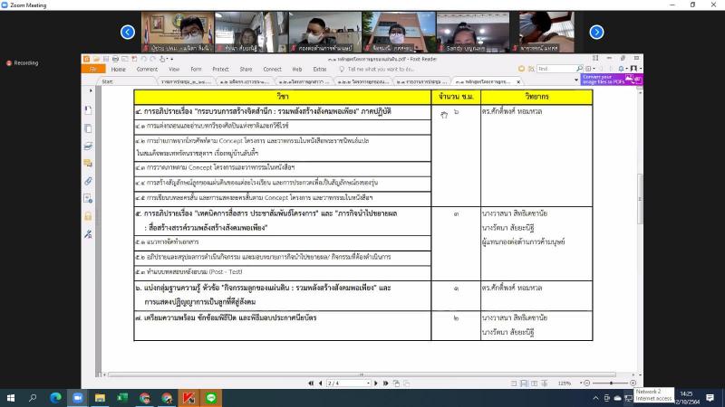The image size is (725, 407).
Task: Expand the left navigation pane arrow
Action: (91, 90)
